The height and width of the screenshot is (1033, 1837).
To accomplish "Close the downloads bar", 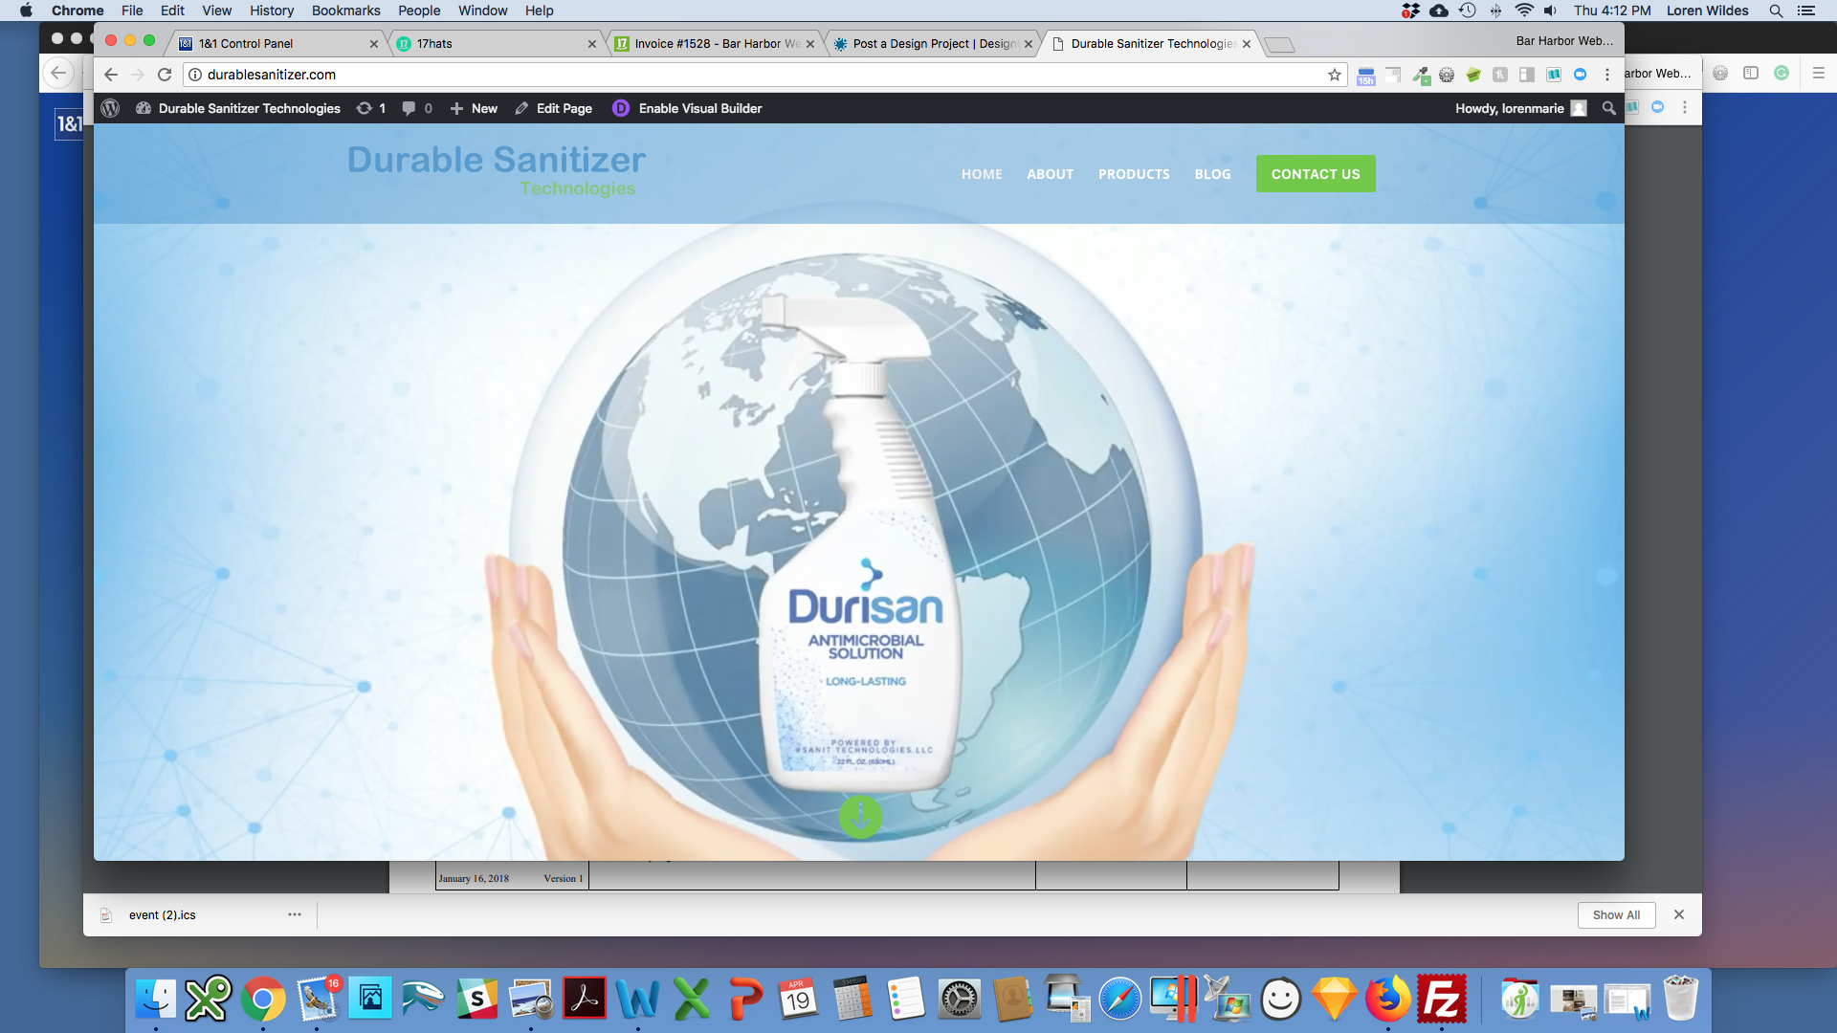I will point(1678,914).
